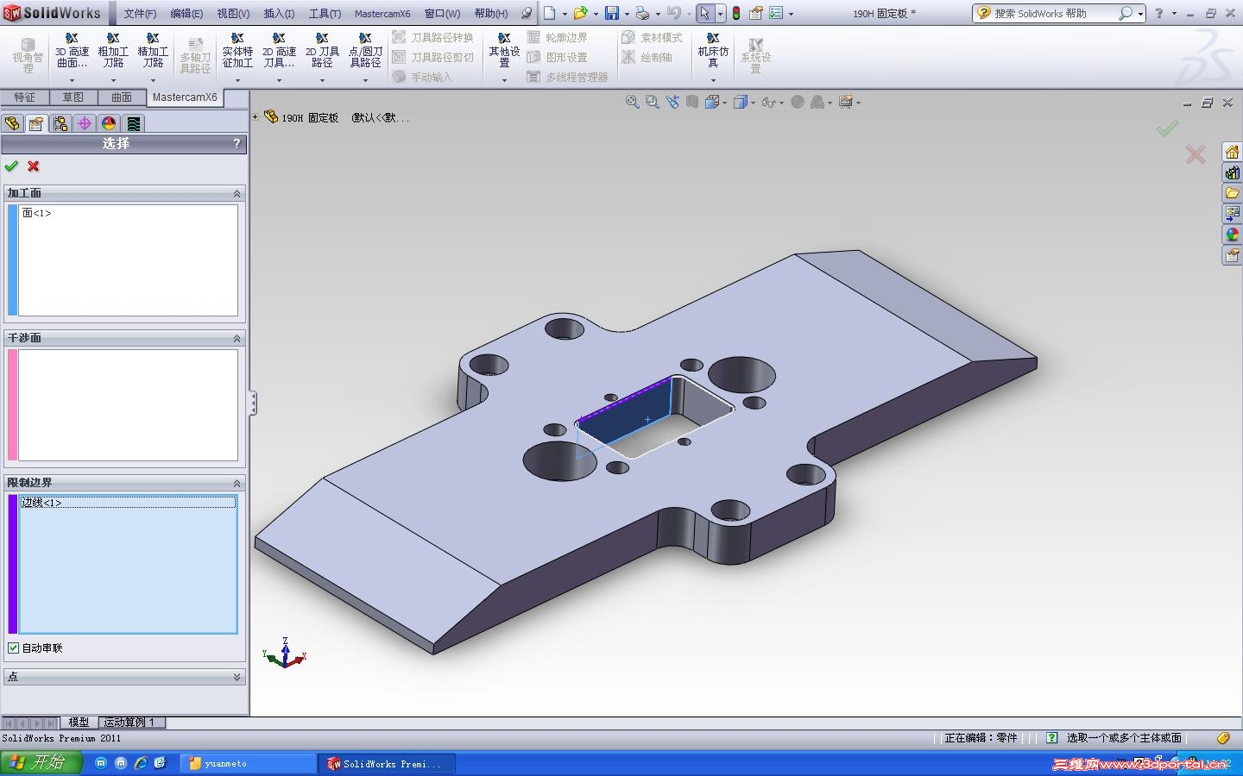The image size is (1243, 776).
Task: Open the 2D 刀具路径 dropdown arrow
Action: 322,80
